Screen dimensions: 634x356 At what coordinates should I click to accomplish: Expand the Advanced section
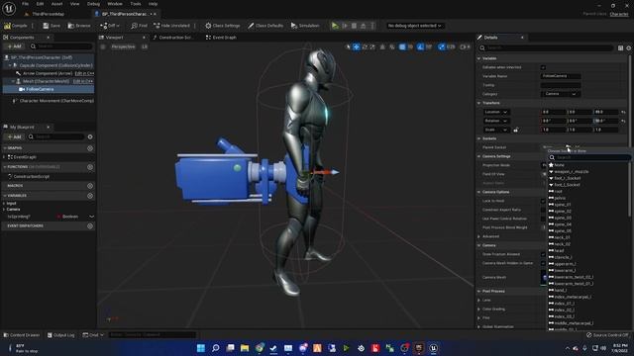coord(479,236)
